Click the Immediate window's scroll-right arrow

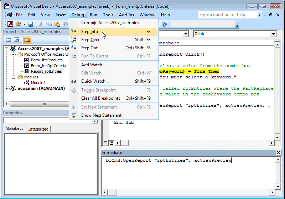pyautogui.click(x=272, y=192)
